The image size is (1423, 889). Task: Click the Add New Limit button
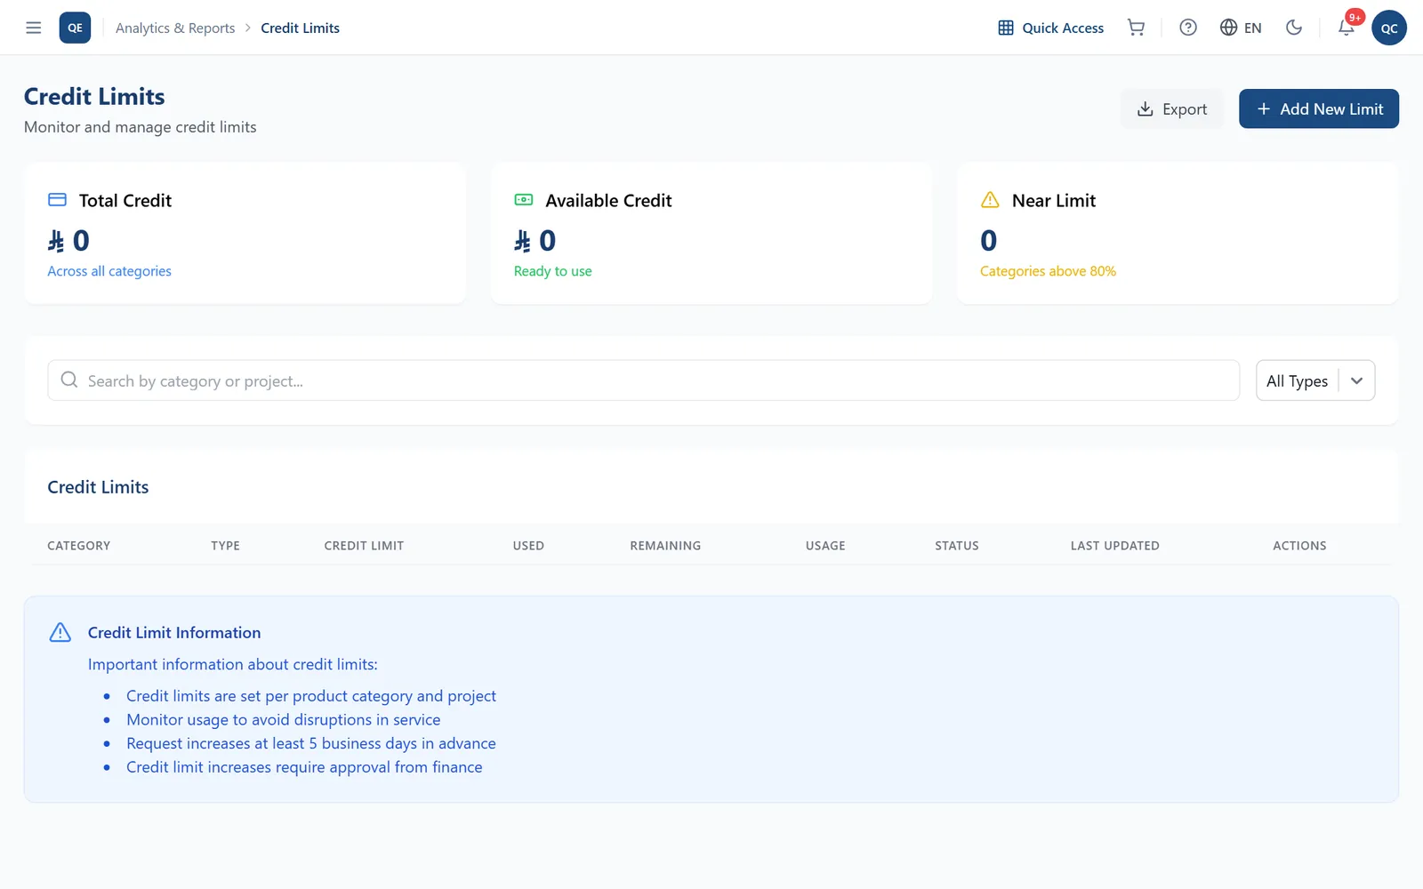click(x=1319, y=108)
